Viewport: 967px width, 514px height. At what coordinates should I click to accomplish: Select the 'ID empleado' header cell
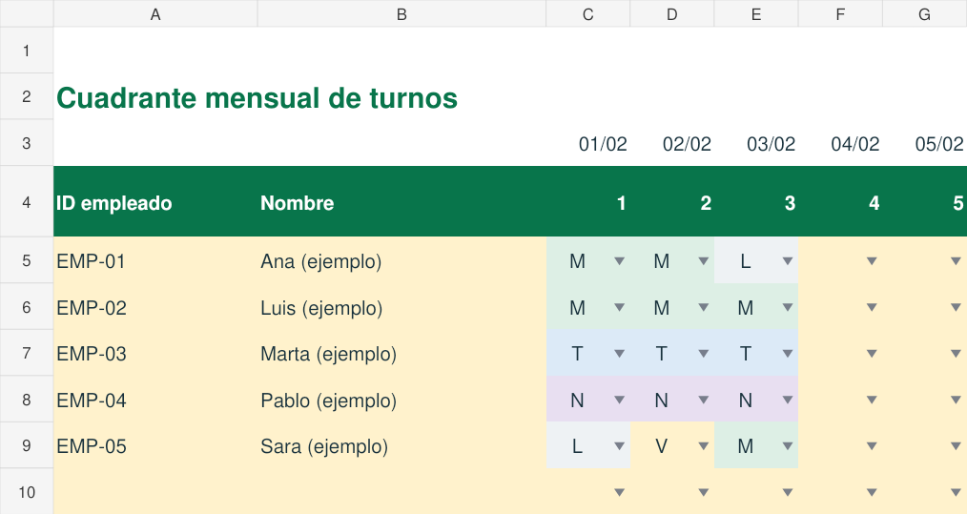pyautogui.click(x=155, y=202)
